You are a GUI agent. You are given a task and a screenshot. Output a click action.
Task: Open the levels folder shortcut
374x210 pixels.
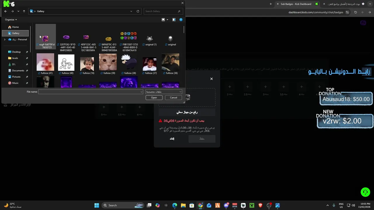[15, 58]
